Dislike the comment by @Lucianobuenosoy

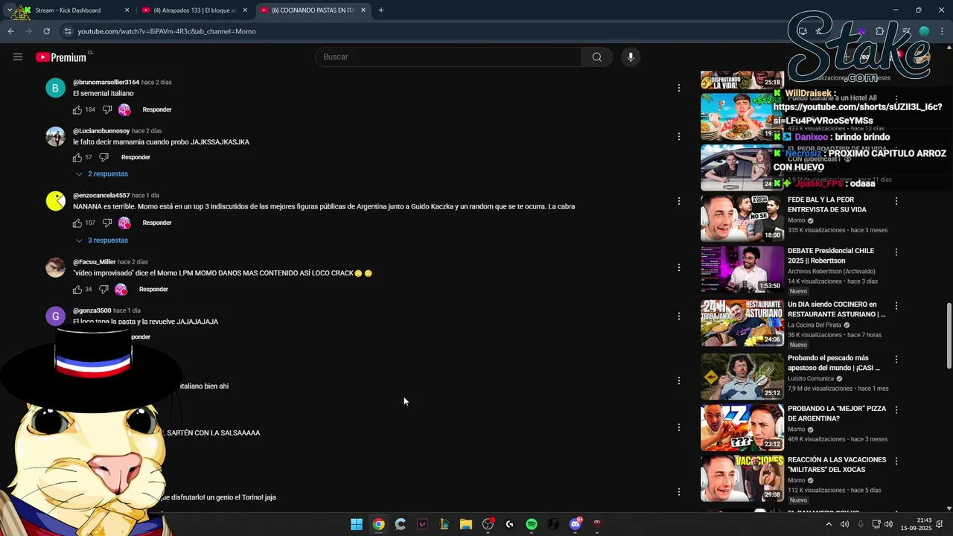coord(104,157)
